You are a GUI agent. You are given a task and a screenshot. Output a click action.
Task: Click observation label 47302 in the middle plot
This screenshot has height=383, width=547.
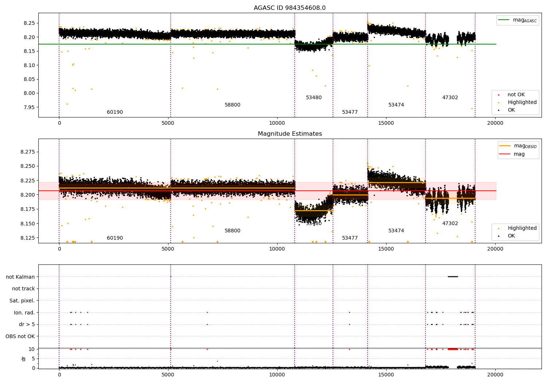click(x=450, y=224)
